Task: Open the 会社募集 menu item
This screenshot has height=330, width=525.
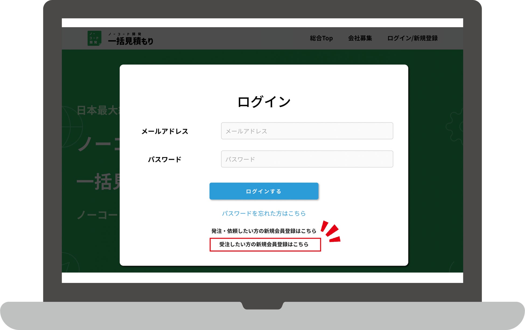Action: [360, 38]
